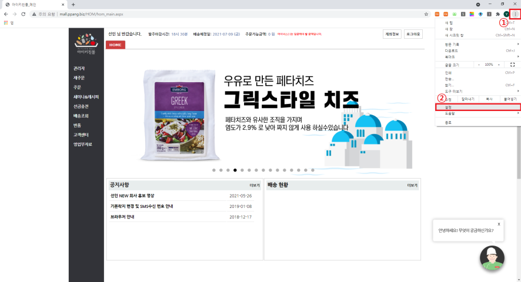Click the not-secure warning triangle icon
The image size is (521, 282).
[x=34, y=14]
